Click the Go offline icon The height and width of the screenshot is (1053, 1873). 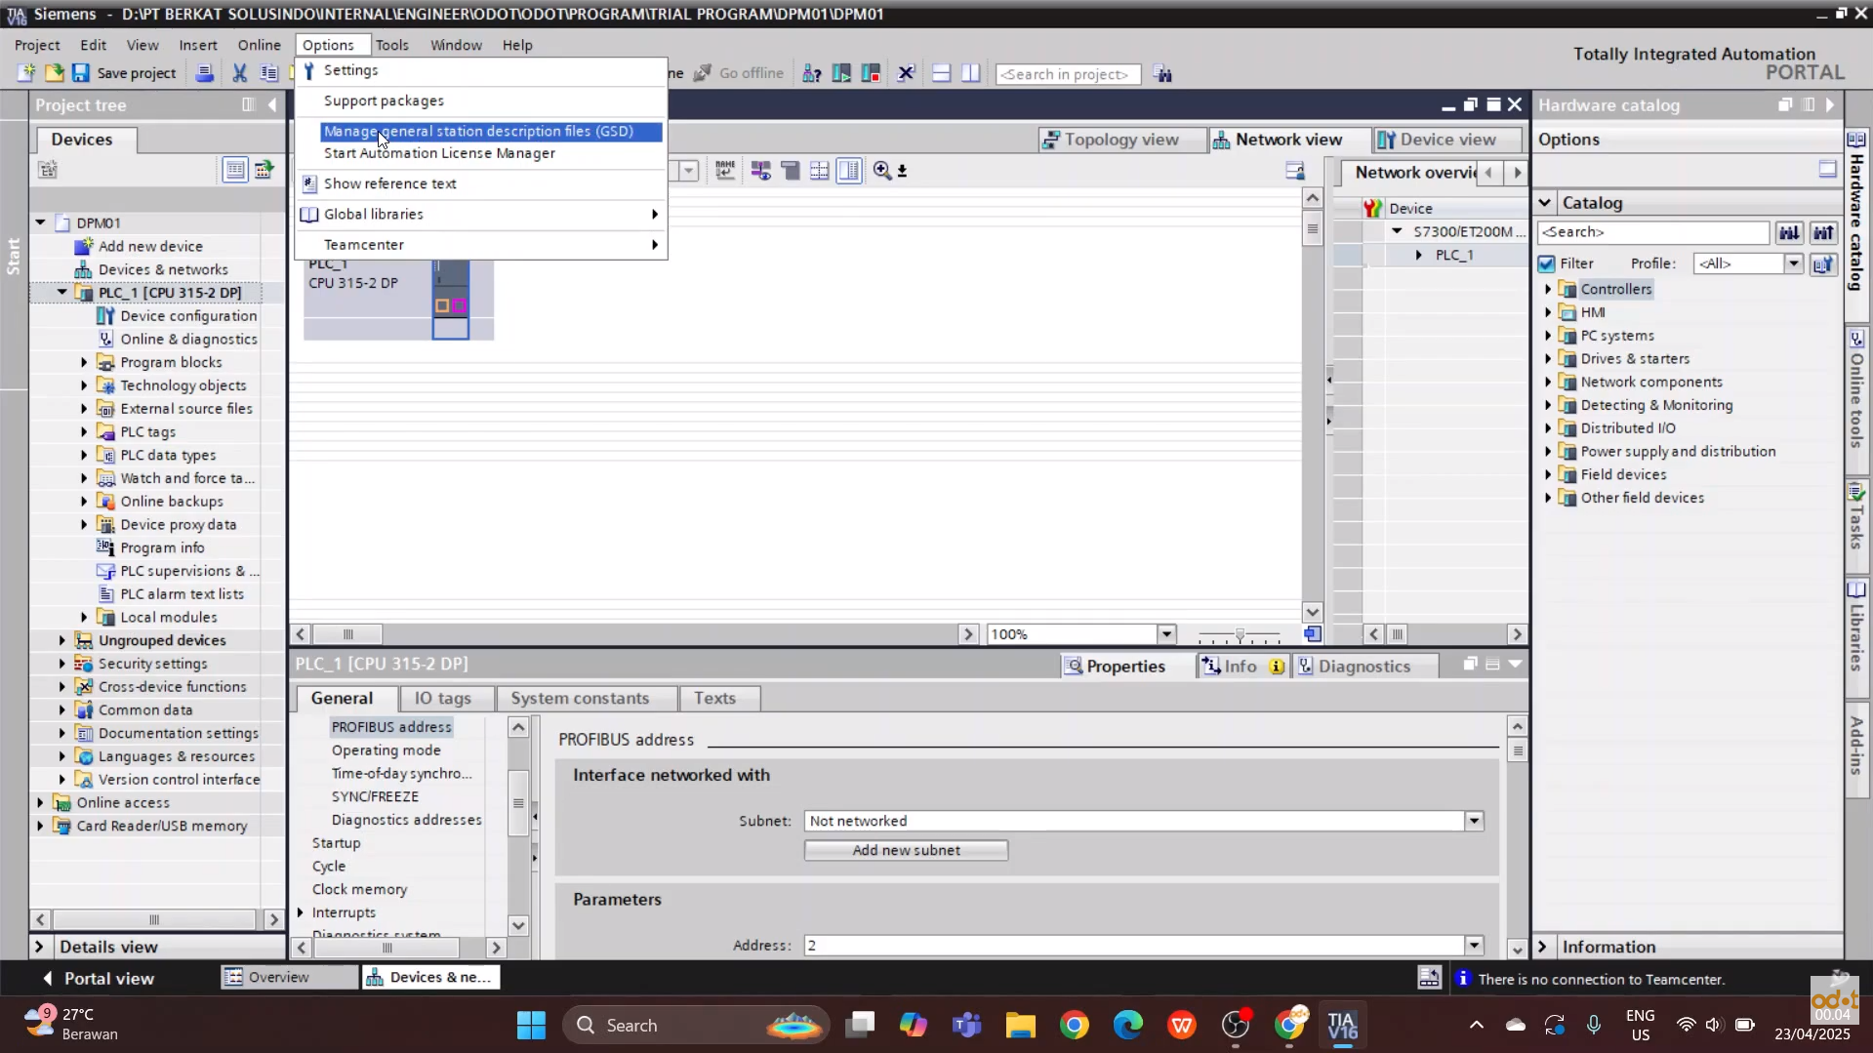pos(703,73)
